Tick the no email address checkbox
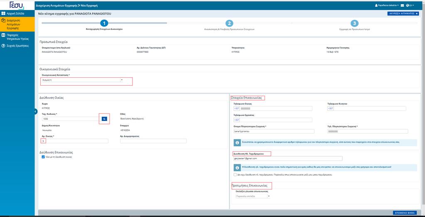The height and width of the screenshot is (217, 425). tap(235, 175)
